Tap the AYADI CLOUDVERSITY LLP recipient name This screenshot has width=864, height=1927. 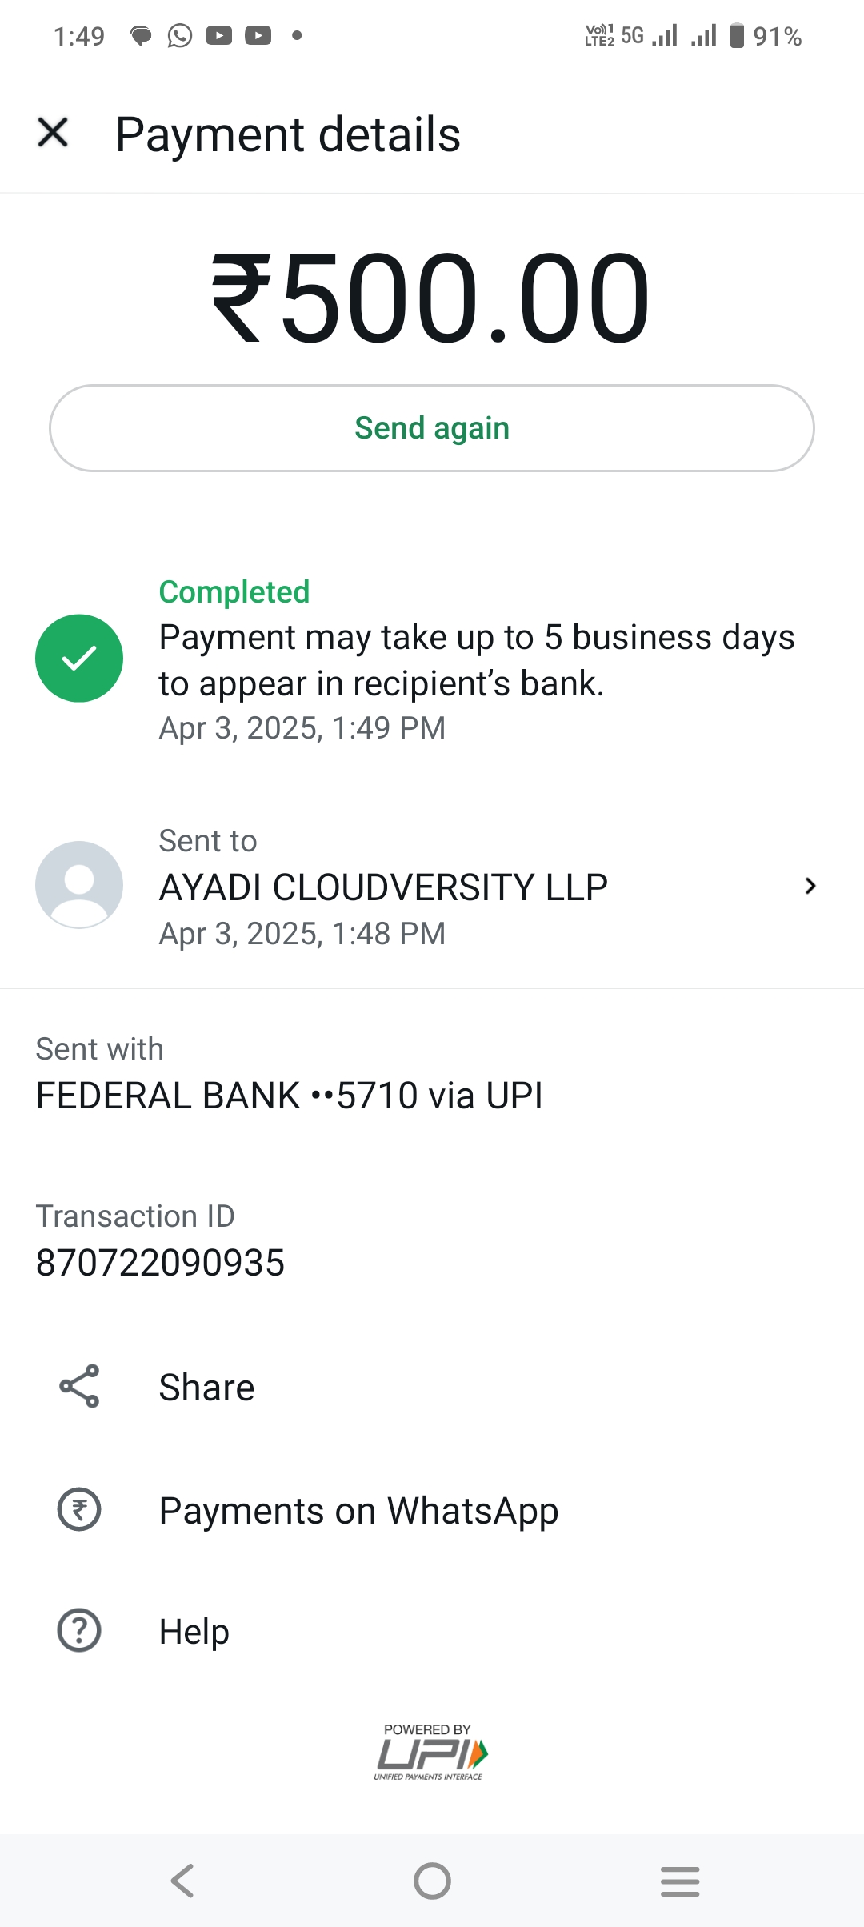383,887
